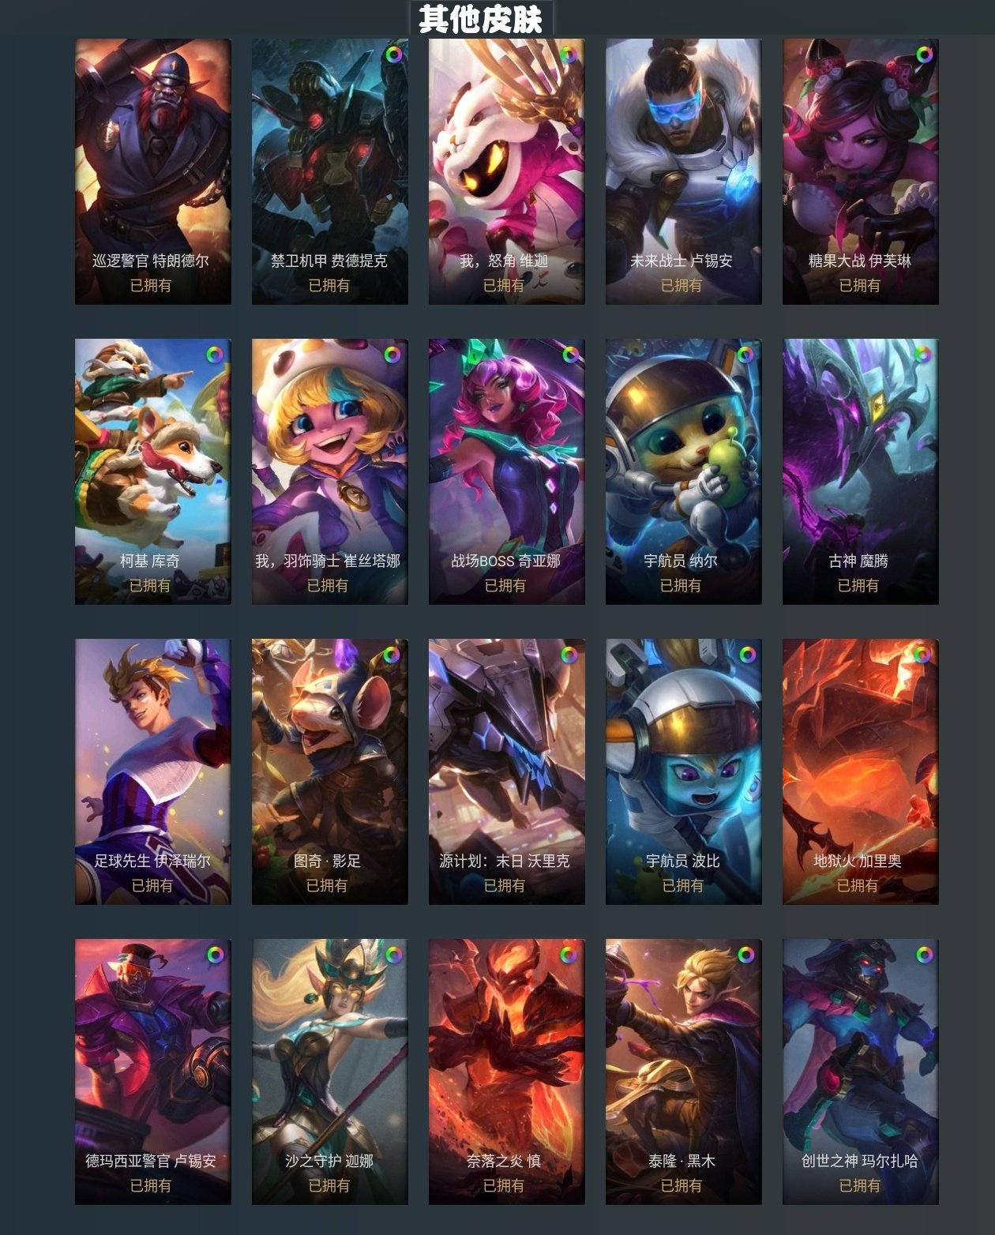The image size is (995, 1235).
Task: Click chroma wheel icon on 泰隆·黑木 card
Action: (x=745, y=955)
